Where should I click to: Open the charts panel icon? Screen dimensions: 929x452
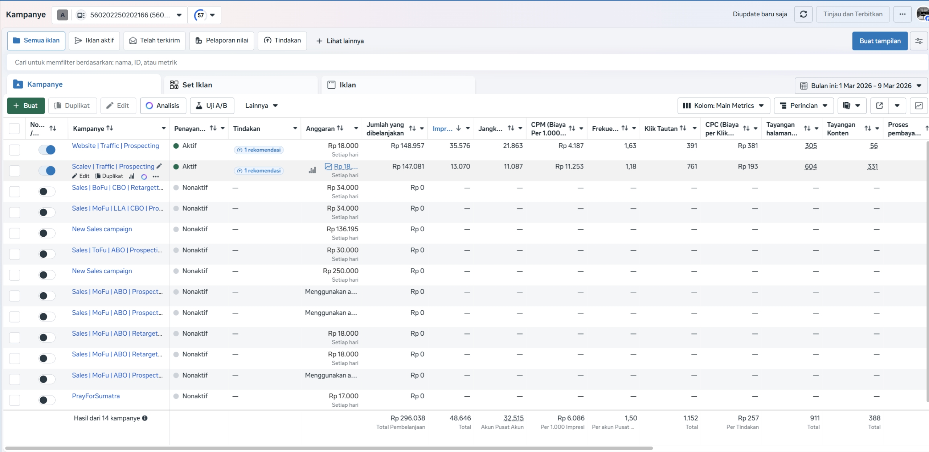918,105
